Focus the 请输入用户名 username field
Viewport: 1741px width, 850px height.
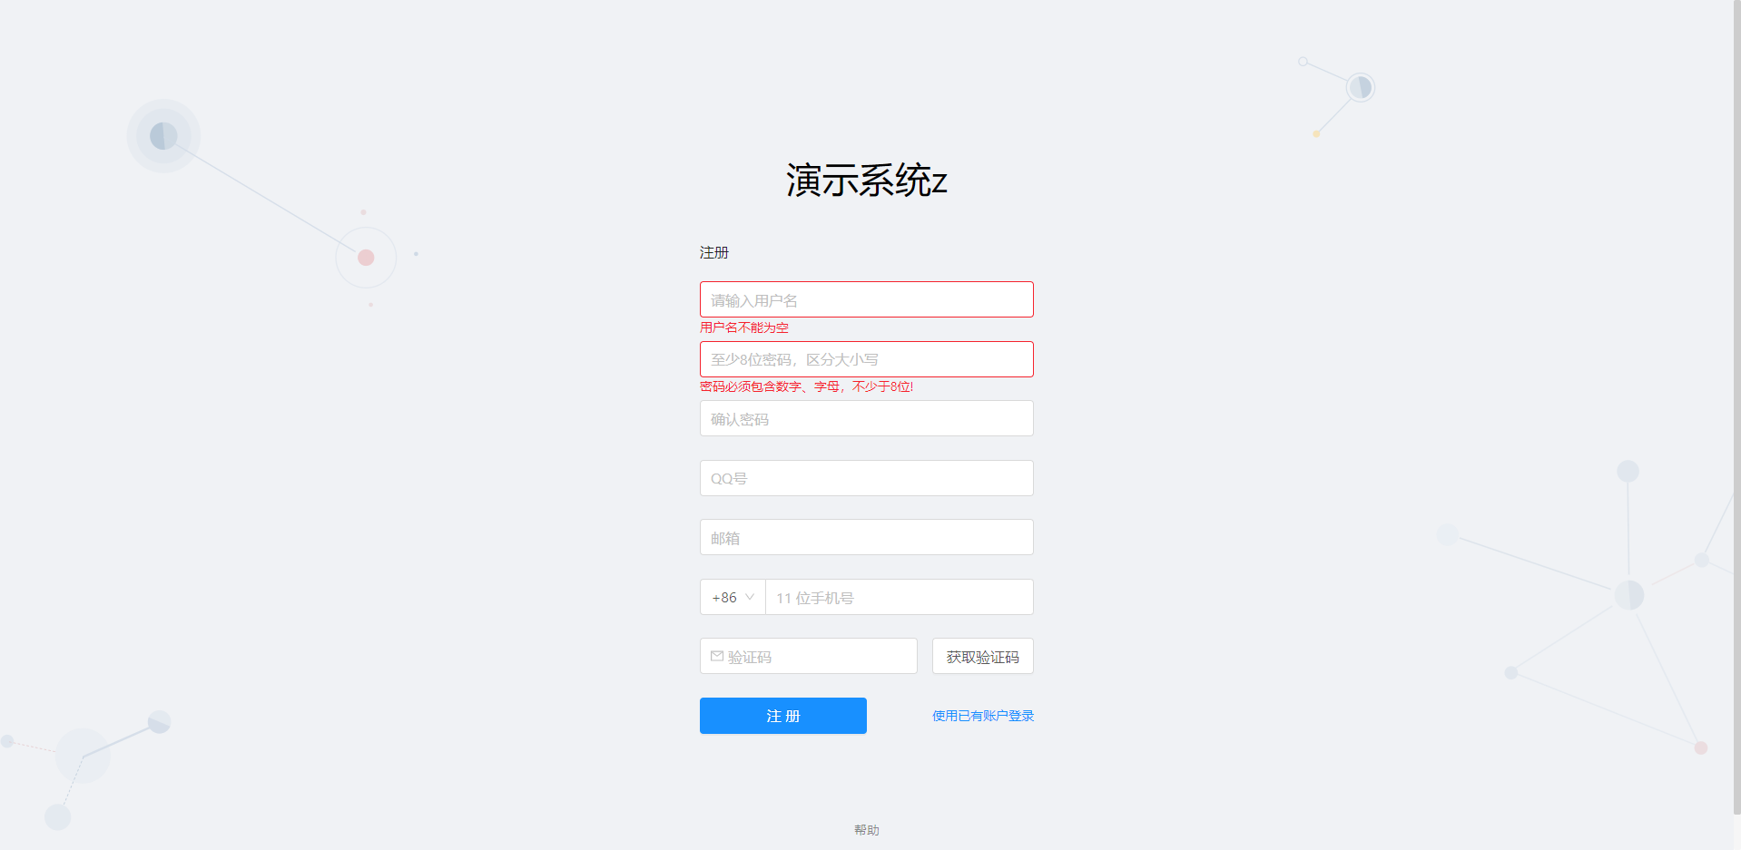click(867, 299)
